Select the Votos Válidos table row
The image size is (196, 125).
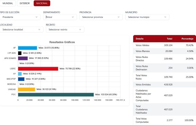click(x=164, y=45)
